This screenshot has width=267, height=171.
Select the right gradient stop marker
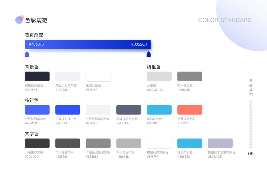pos(149,54)
